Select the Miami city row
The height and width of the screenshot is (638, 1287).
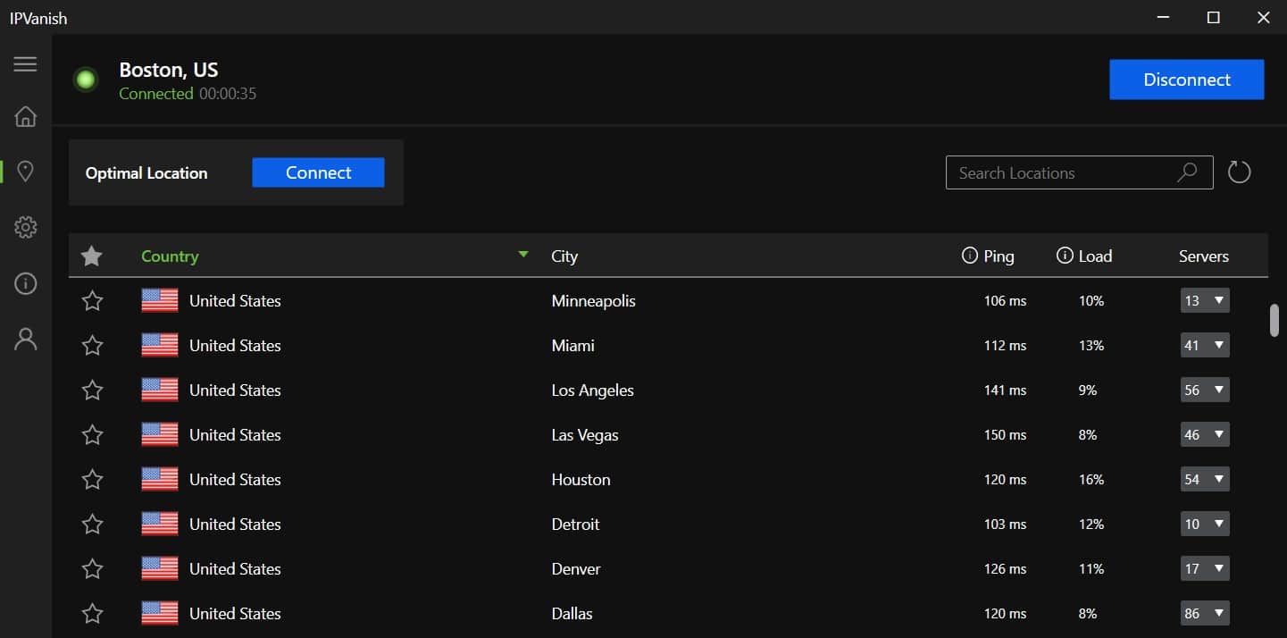click(668, 345)
